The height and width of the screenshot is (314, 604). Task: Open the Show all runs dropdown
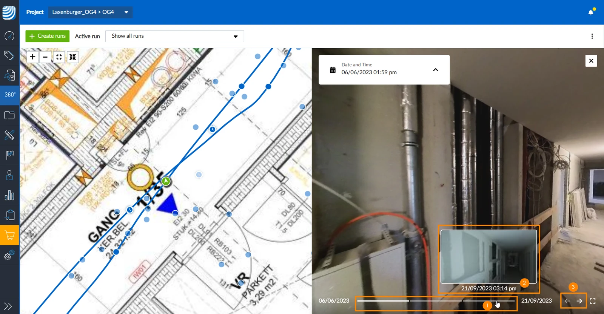pos(175,36)
